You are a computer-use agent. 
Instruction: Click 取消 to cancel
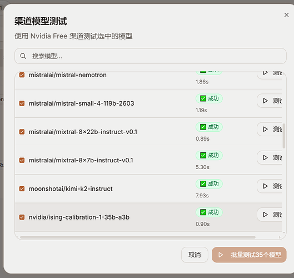point(195,255)
